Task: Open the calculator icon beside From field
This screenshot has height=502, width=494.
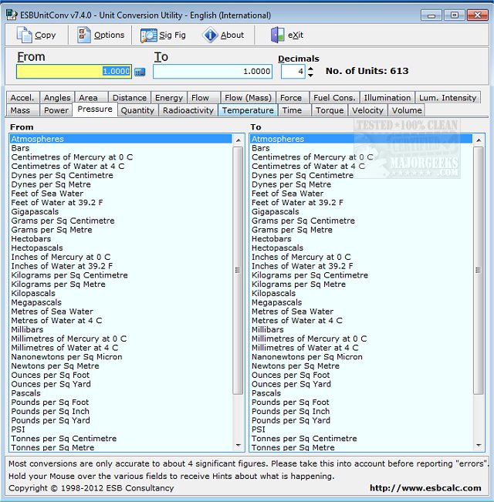Action: point(140,72)
